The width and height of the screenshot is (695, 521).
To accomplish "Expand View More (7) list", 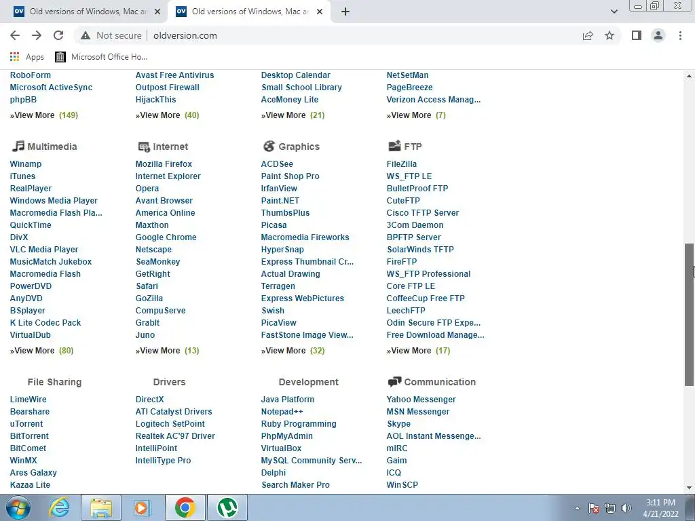I will tap(416, 115).
